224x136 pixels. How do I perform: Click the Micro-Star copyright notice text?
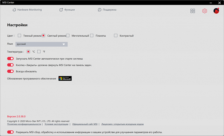[38, 121]
